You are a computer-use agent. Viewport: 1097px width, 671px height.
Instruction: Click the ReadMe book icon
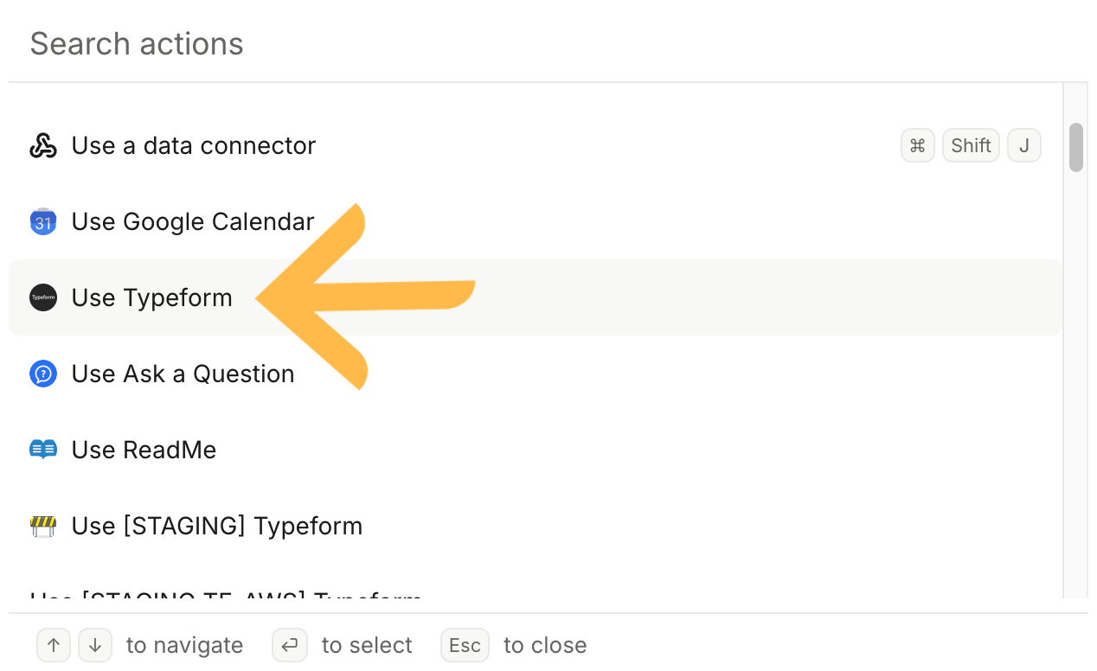click(x=43, y=450)
